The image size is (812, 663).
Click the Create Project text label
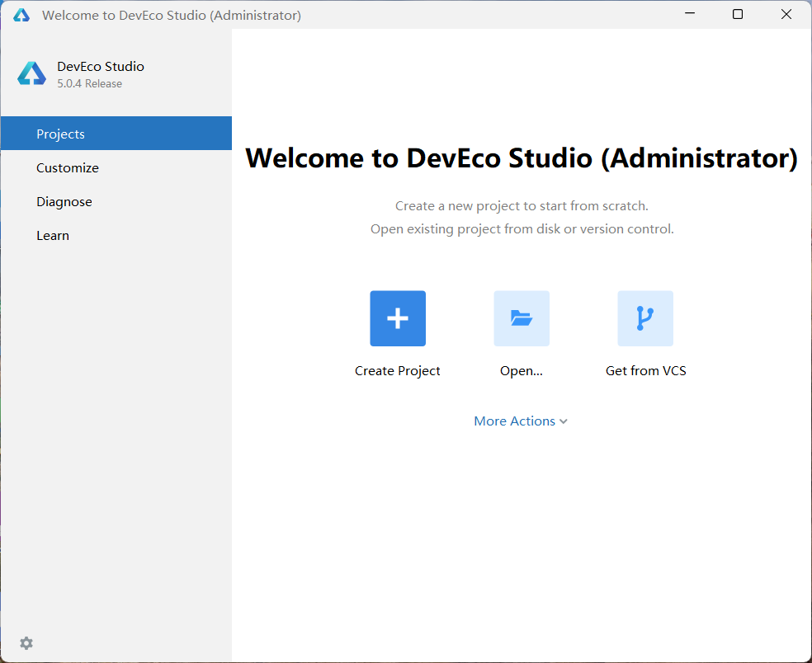(397, 370)
